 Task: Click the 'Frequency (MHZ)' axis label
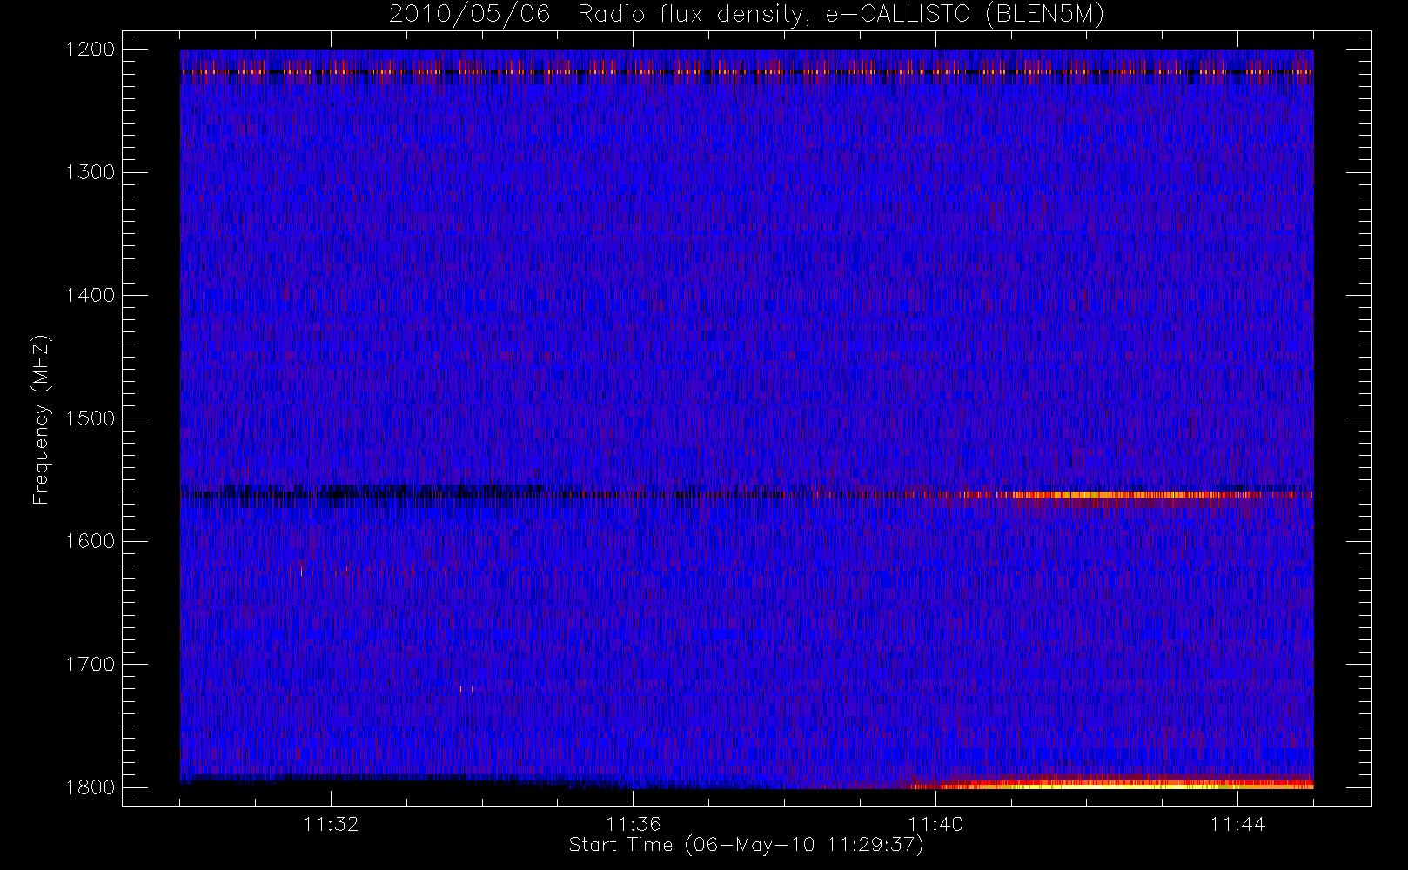pyautogui.click(x=41, y=419)
